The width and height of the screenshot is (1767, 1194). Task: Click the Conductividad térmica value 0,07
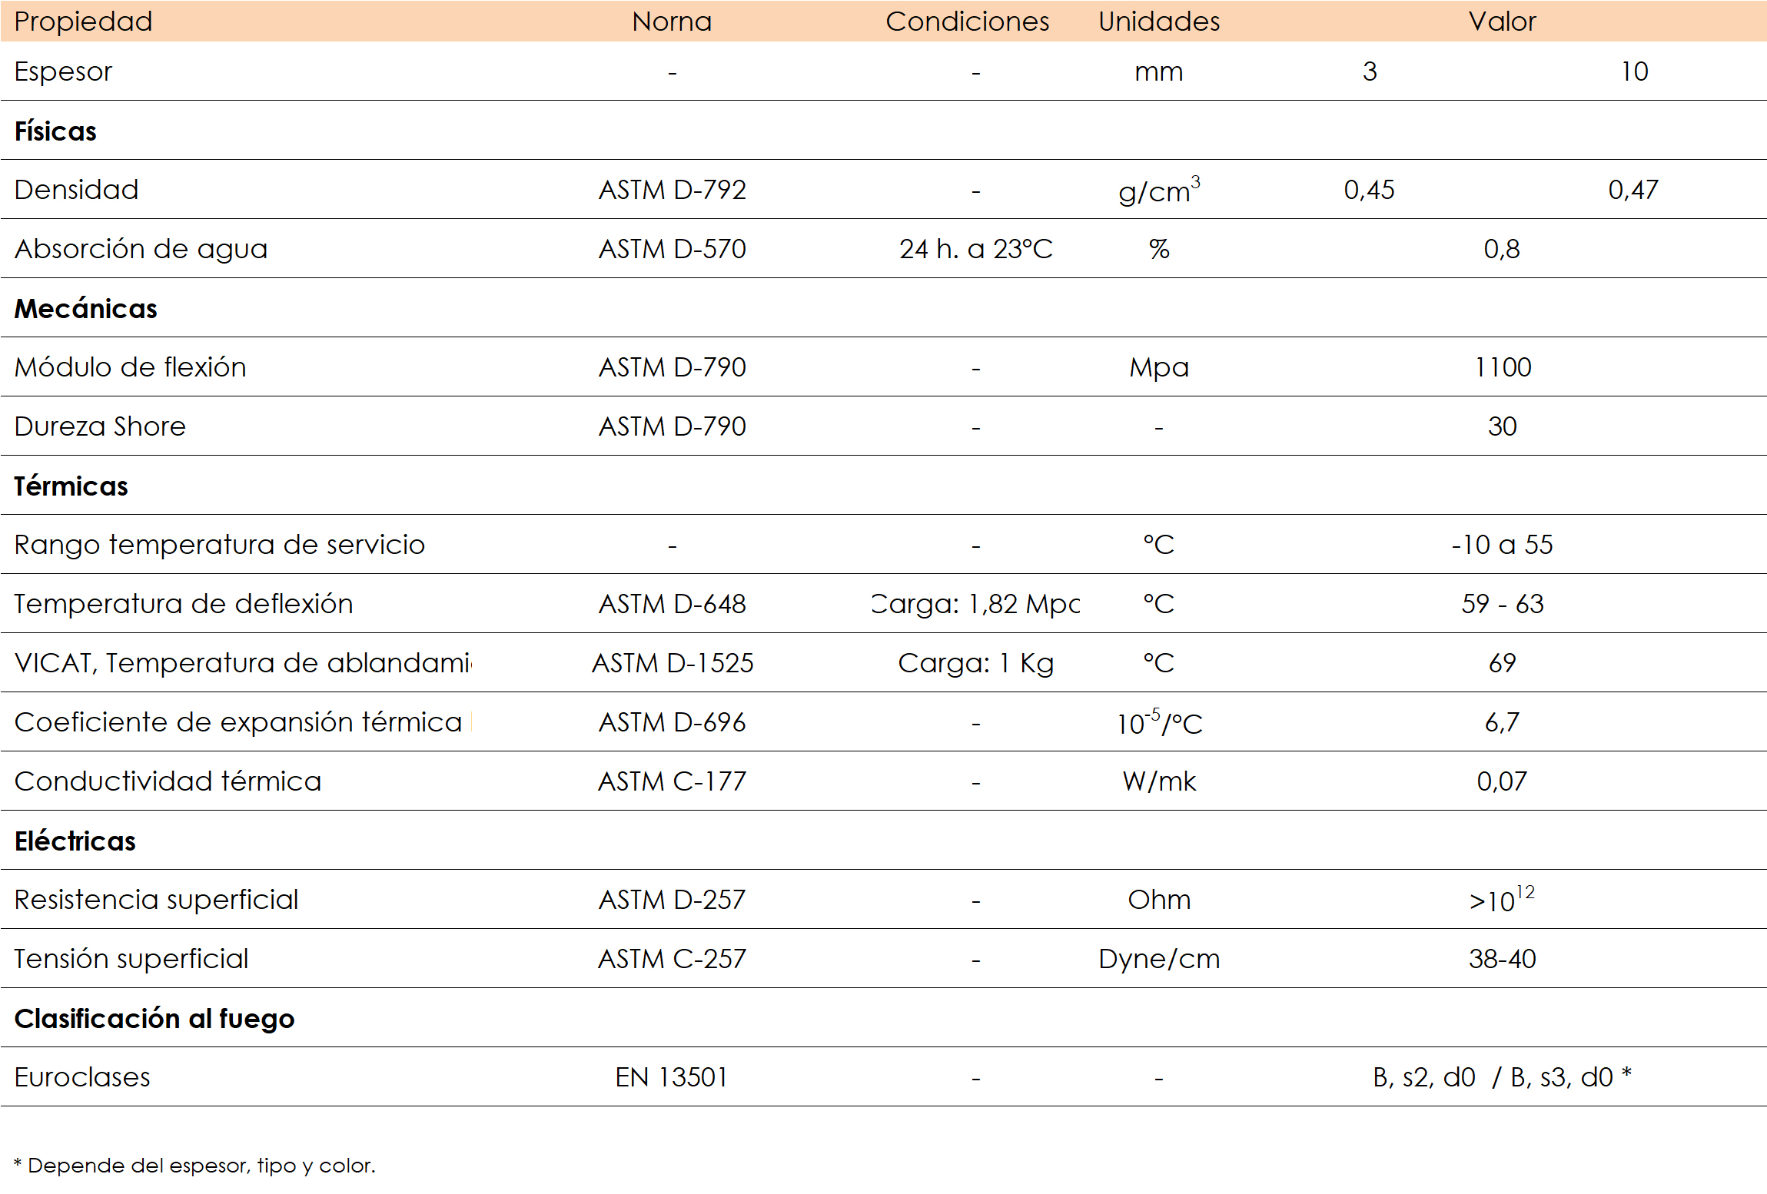click(x=1501, y=781)
